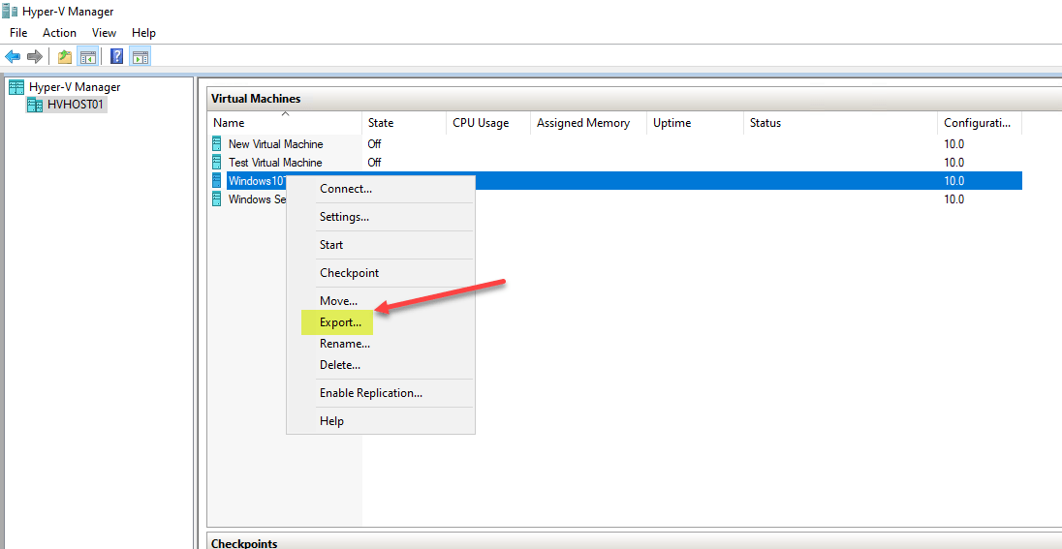
Task: Click the Test Virtual Machine row icon
Action: (217, 163)
